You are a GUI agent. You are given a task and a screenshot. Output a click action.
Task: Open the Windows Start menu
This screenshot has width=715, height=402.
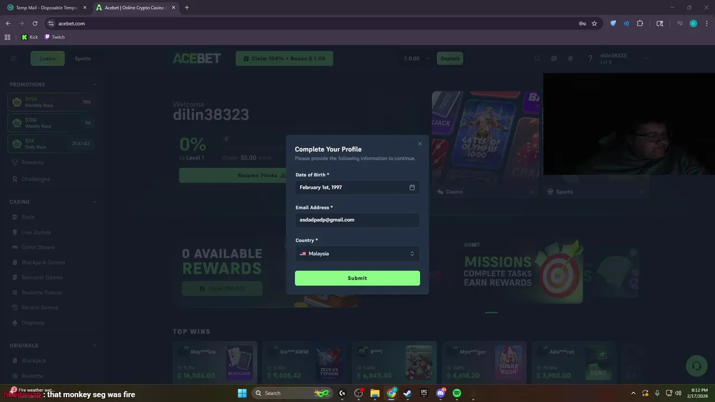tap(242, 393)
